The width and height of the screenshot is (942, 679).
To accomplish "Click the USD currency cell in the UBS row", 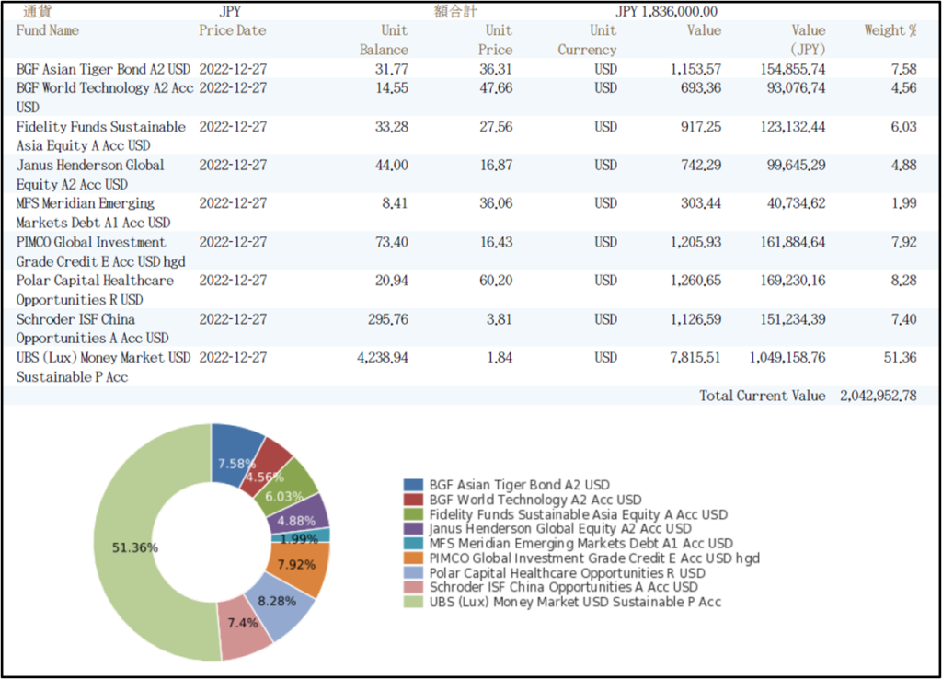I will coord(605,358).
